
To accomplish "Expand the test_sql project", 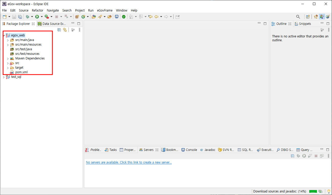I will click(x=4, y=77).
